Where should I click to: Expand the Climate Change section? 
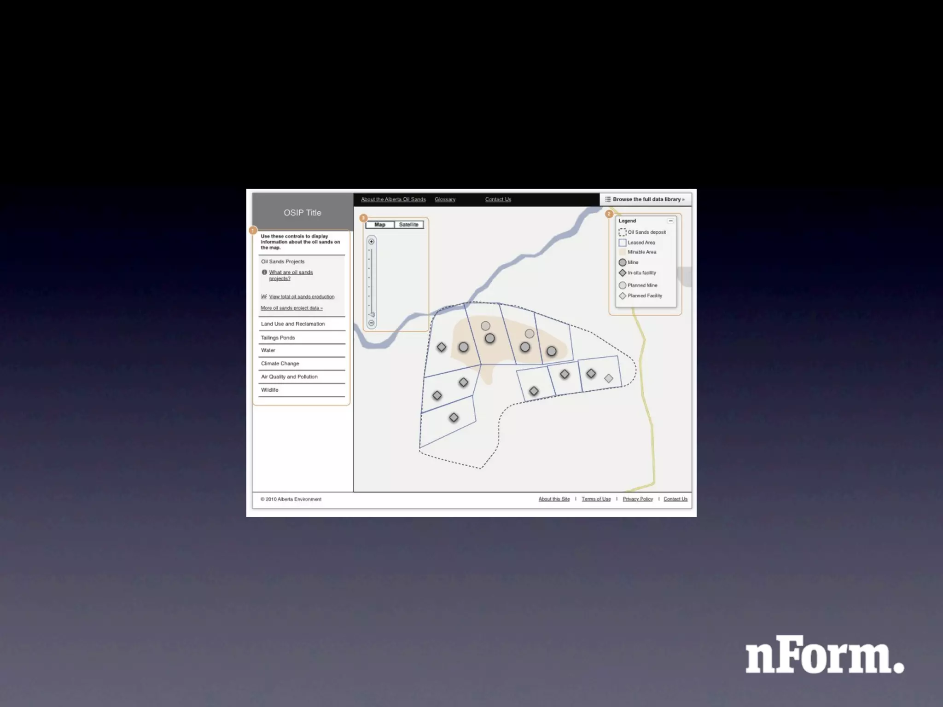pos(280,364)
